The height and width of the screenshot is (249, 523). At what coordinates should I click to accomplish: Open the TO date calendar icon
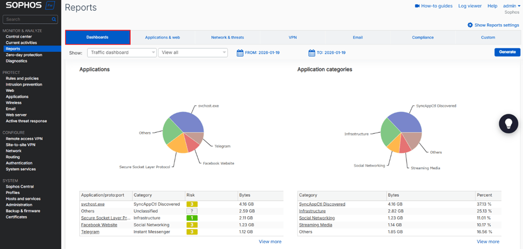click(311, 53)
